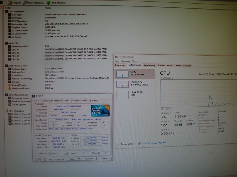Click the Close button in CPU-Z

click(104, 158)
